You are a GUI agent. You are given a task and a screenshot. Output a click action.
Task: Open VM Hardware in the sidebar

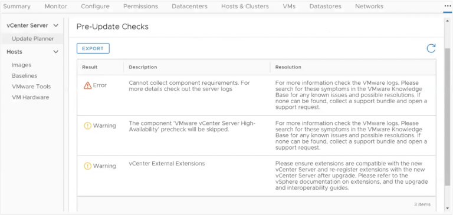pyautogui.click(x=30, y=97)
